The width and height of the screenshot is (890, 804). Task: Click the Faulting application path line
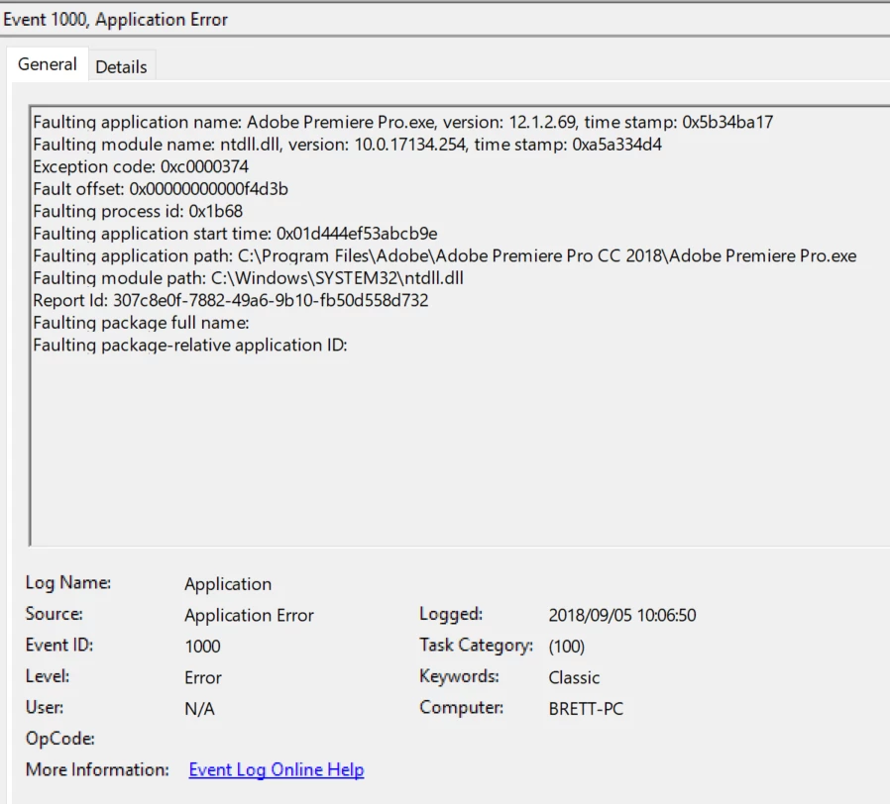(x=444, y=255)
